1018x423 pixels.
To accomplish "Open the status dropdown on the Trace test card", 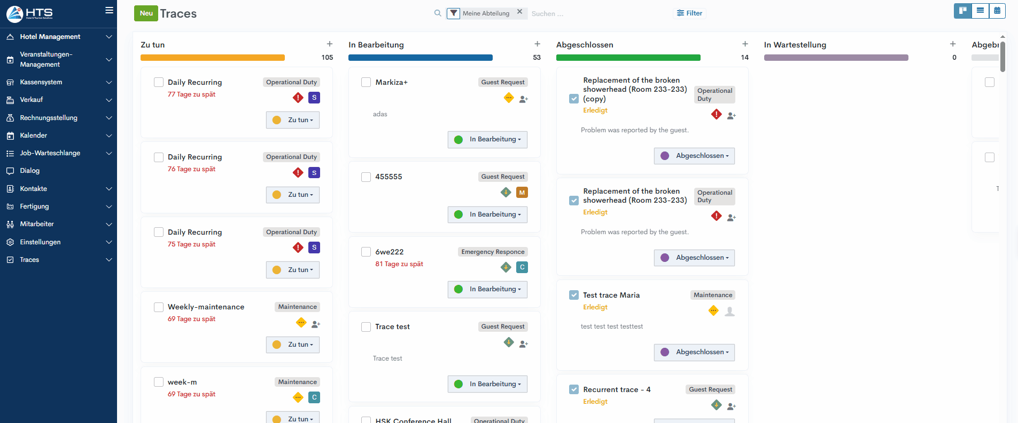I will (x=487, y=384).
